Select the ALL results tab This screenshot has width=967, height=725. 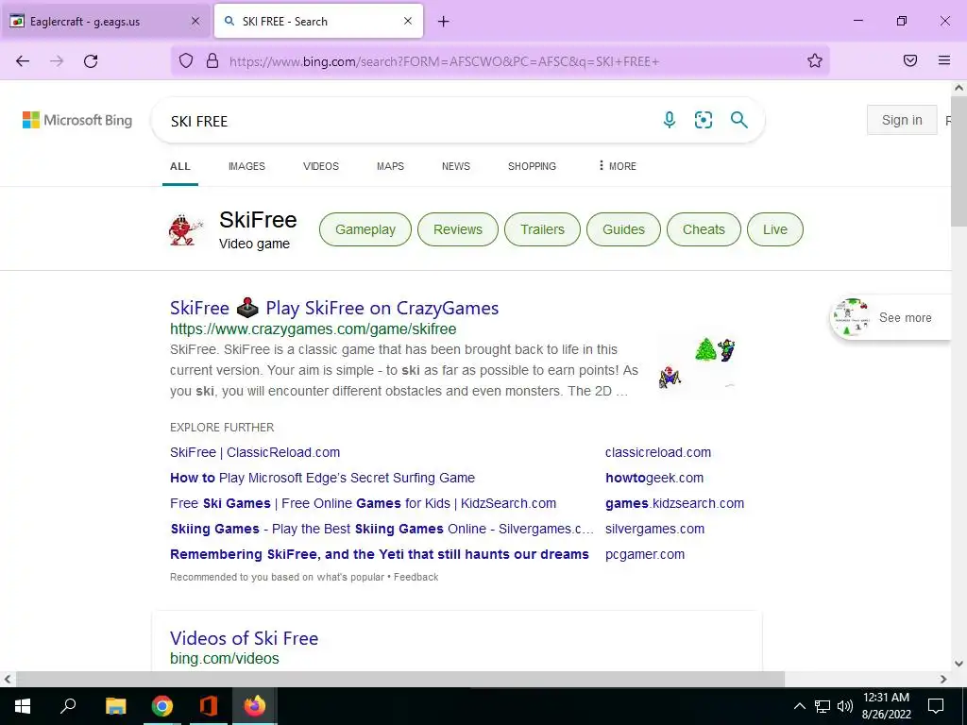(x=180, y=166)
